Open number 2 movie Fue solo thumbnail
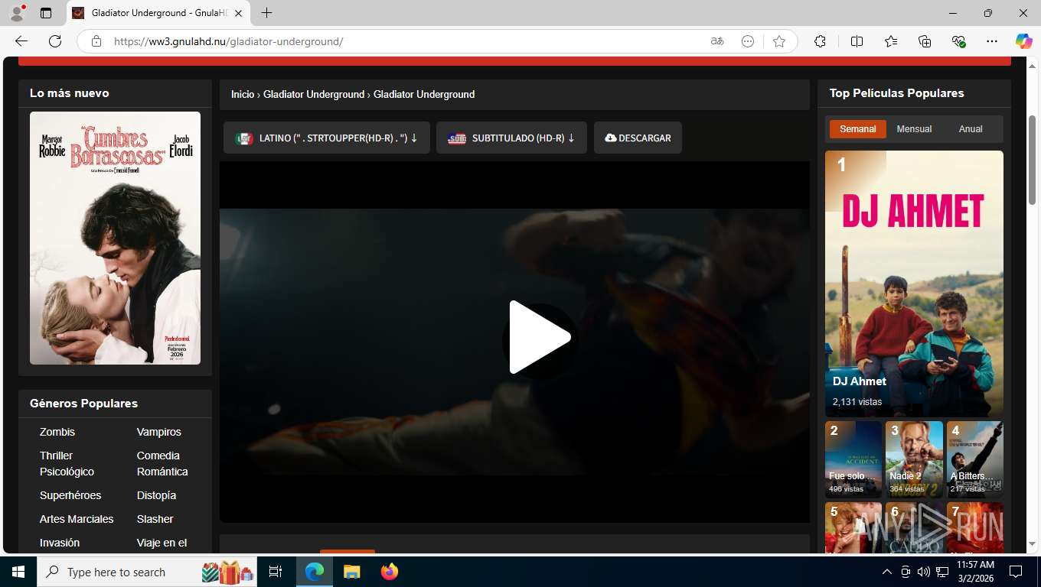The width and height of the screenshot is (1041, 587). (853, 459)
